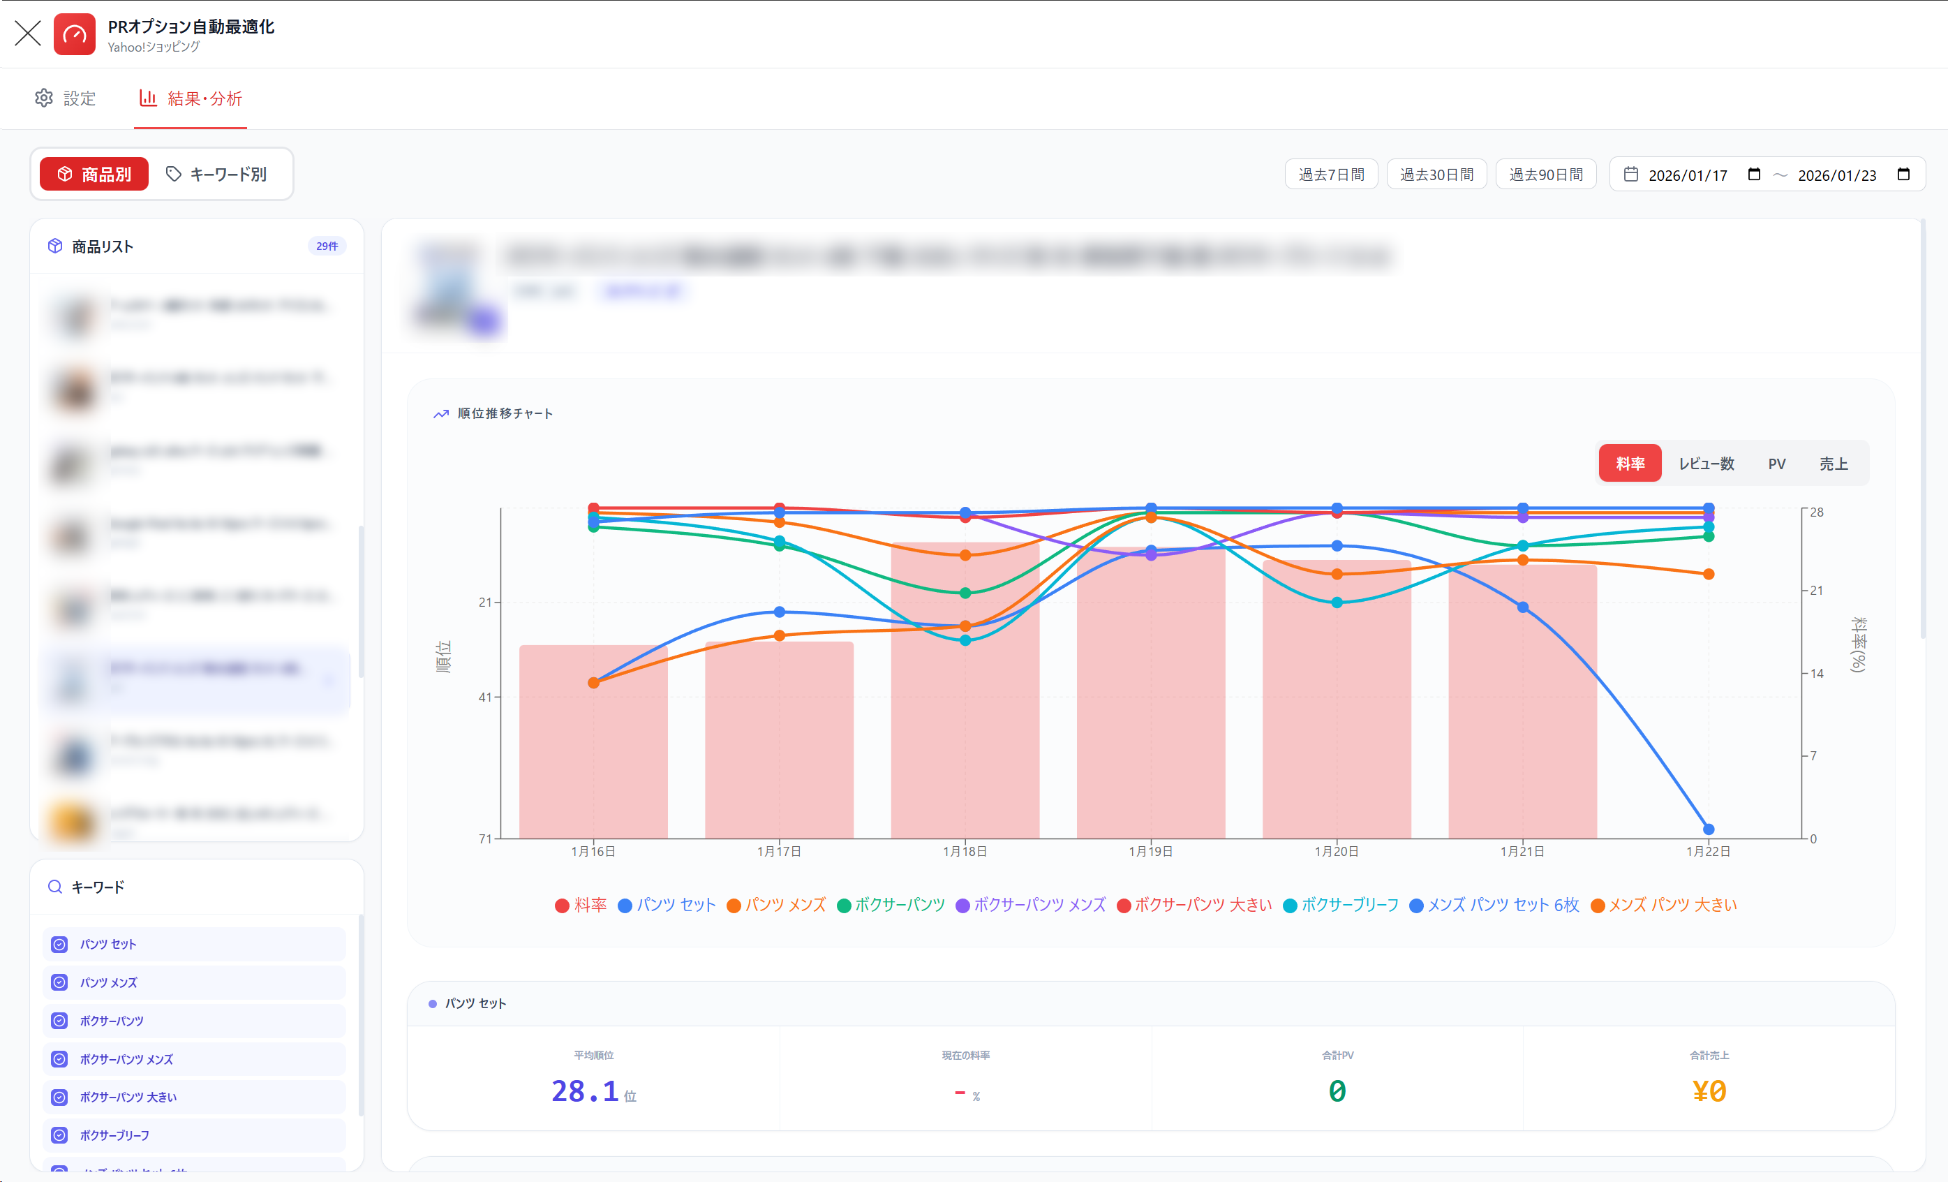Screen dimensions: 1948x1182
Task: Click the Yahoo!ショッピング app logo icon
Action: pyautogui.click(x=75, y=34)
